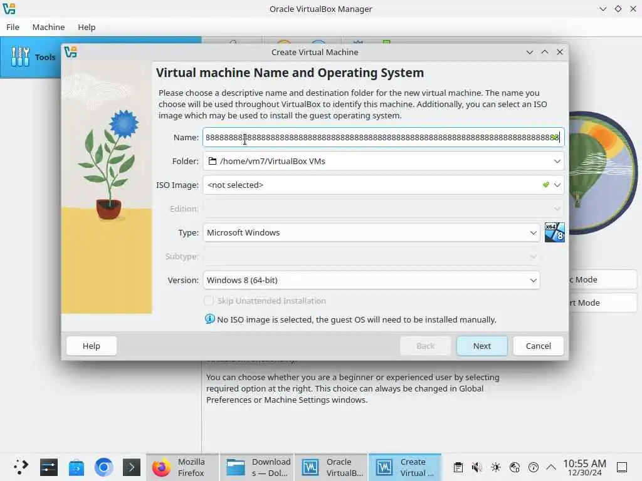This screenshot has width=642, height=481.
Task: Open the File menu
Action: point(13,27)
